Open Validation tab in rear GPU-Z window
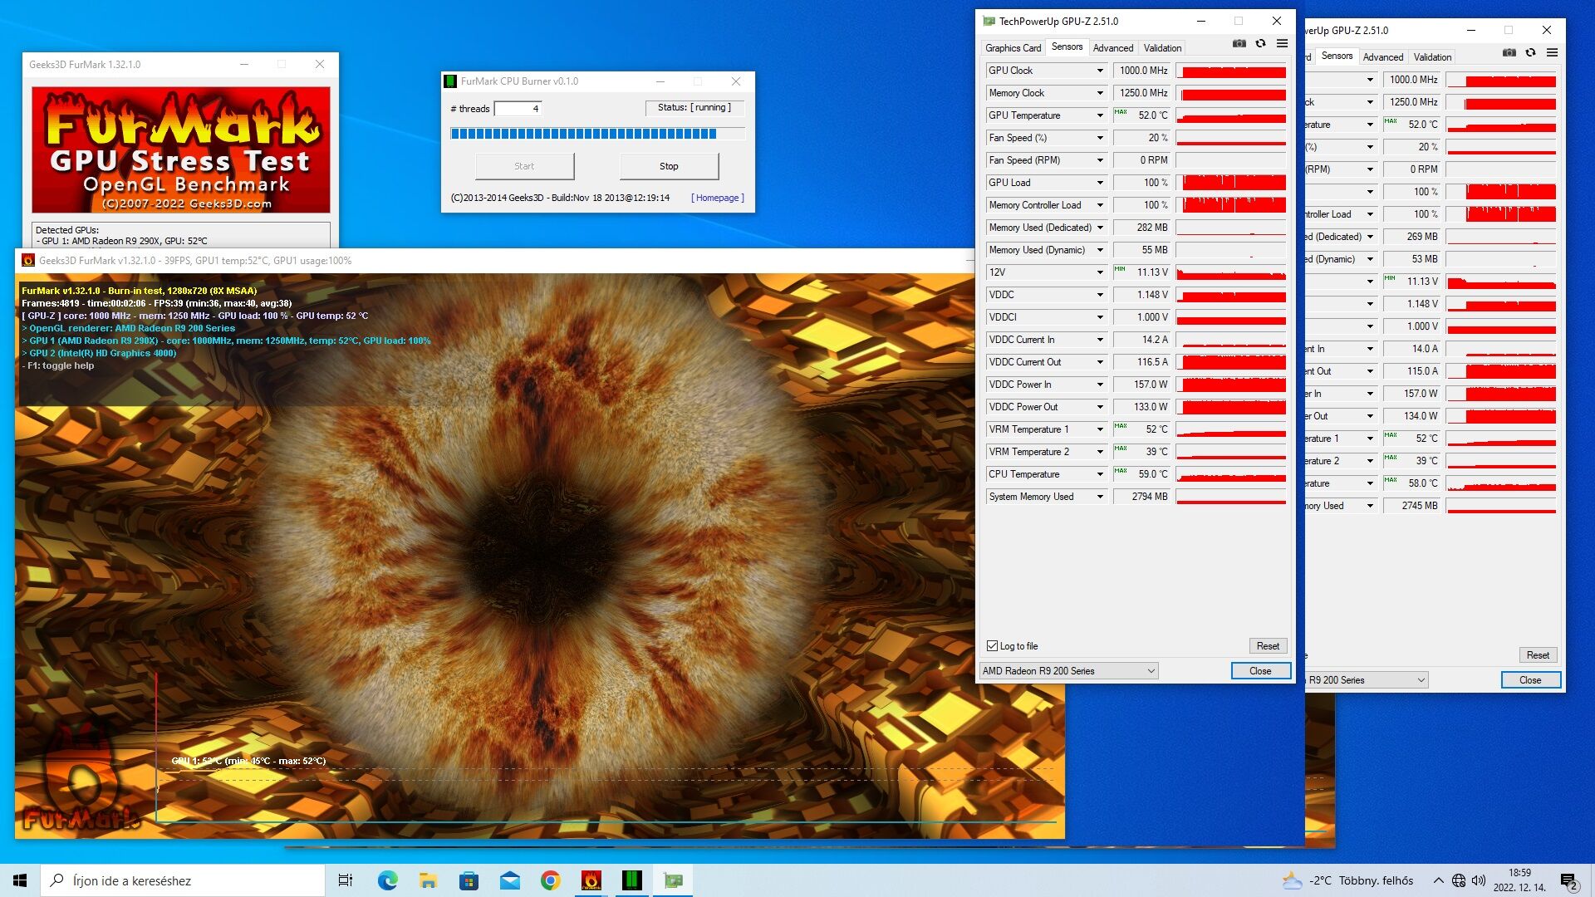1595x897 pixels. [1432, 57]
